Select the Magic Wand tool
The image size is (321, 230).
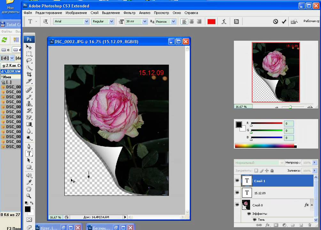29,67
